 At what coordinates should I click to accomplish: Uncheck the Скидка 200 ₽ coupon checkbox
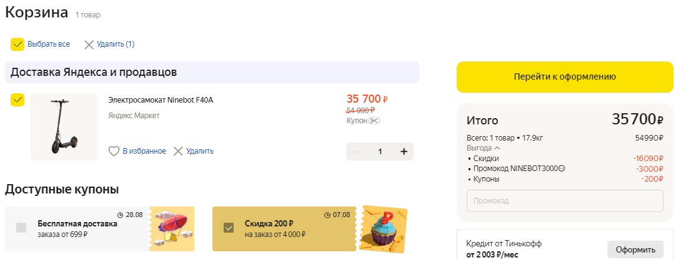[229, 228]
